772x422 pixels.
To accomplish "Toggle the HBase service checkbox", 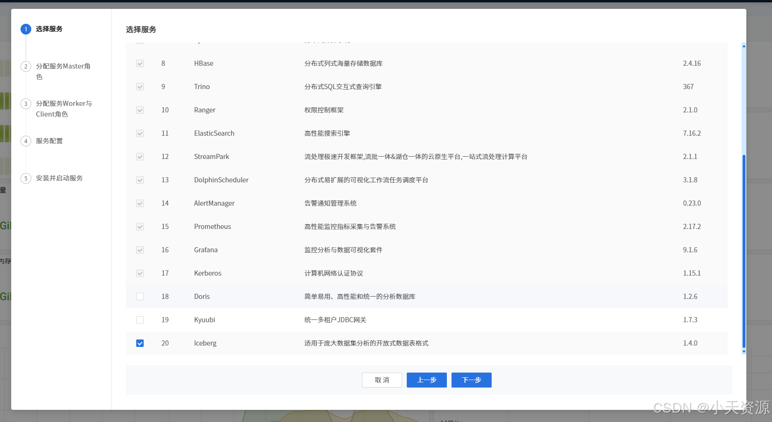I will [140, 63].
